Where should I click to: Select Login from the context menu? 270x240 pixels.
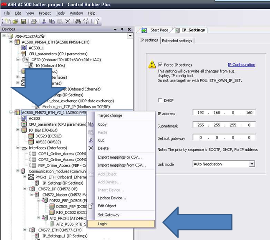click(102, 224)
